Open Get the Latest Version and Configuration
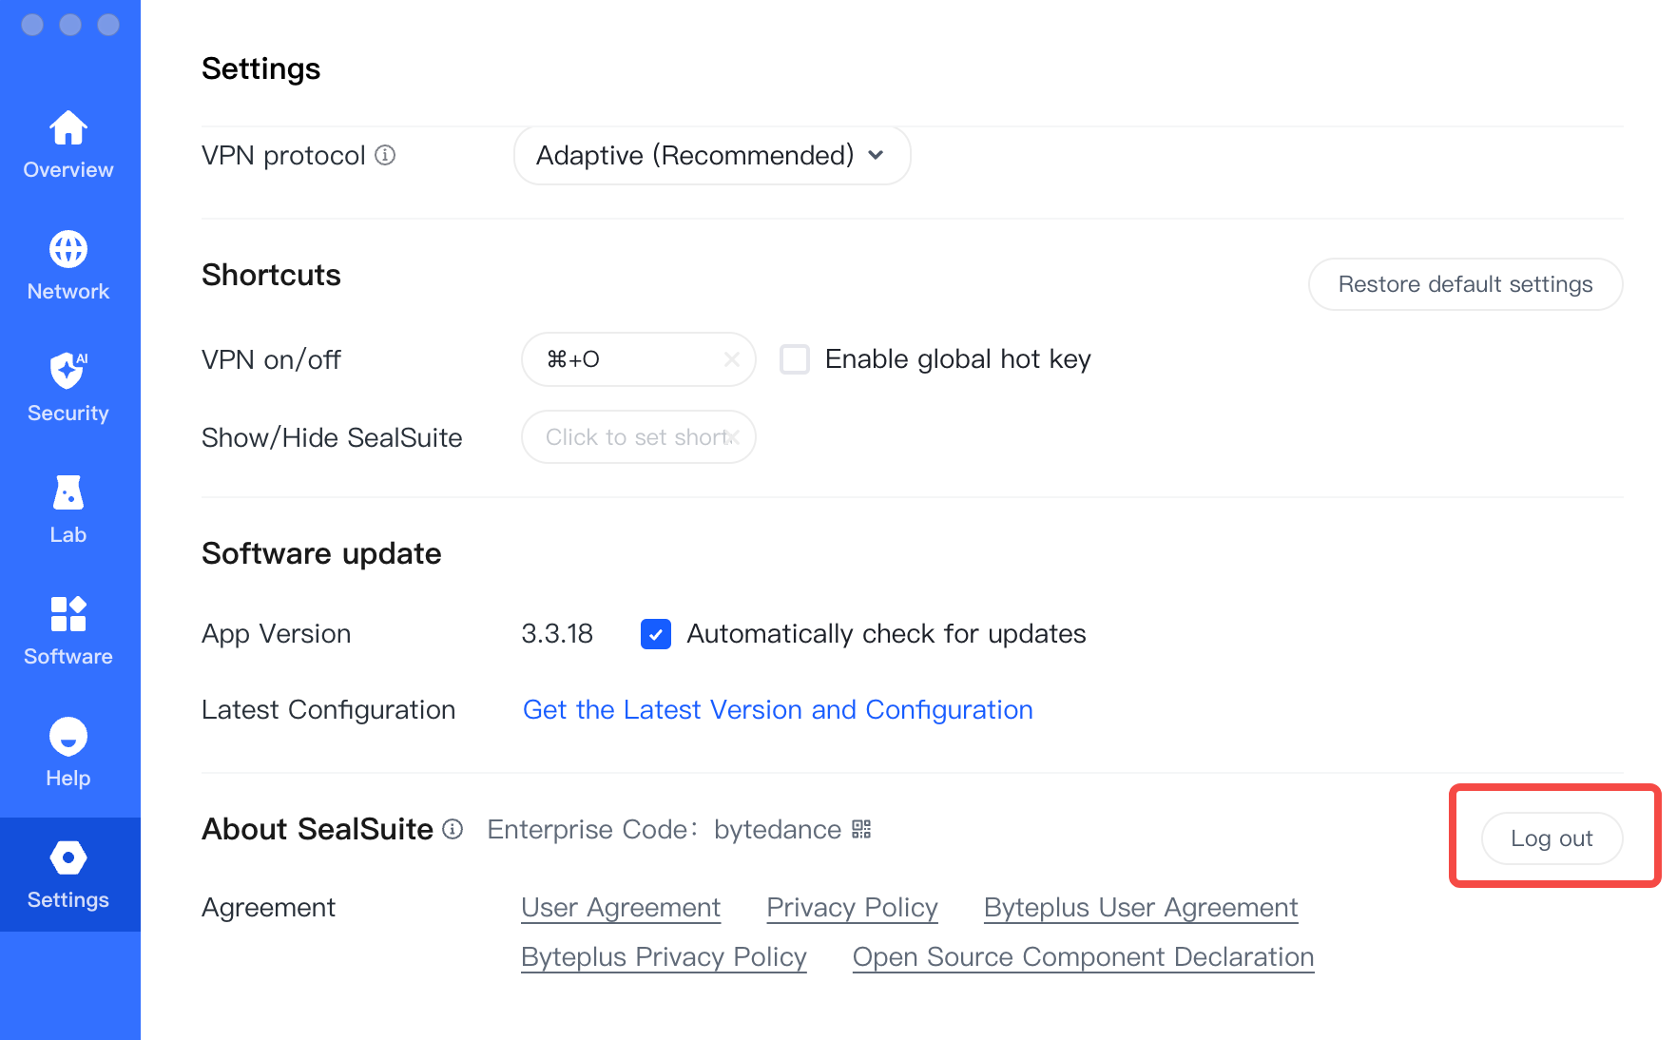 pyautogui.click(x=778, y=710)
